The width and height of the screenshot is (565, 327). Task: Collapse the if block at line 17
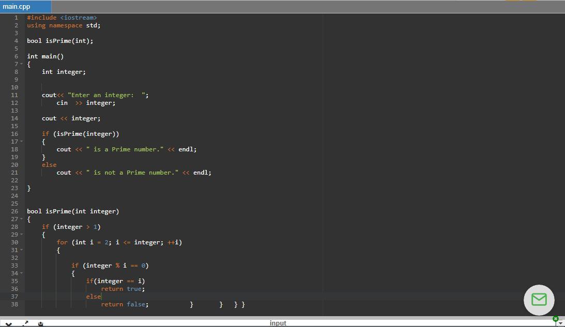[22, 142]
